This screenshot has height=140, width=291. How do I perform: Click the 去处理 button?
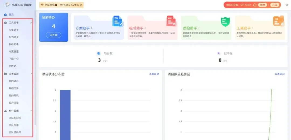pos(53,35)
